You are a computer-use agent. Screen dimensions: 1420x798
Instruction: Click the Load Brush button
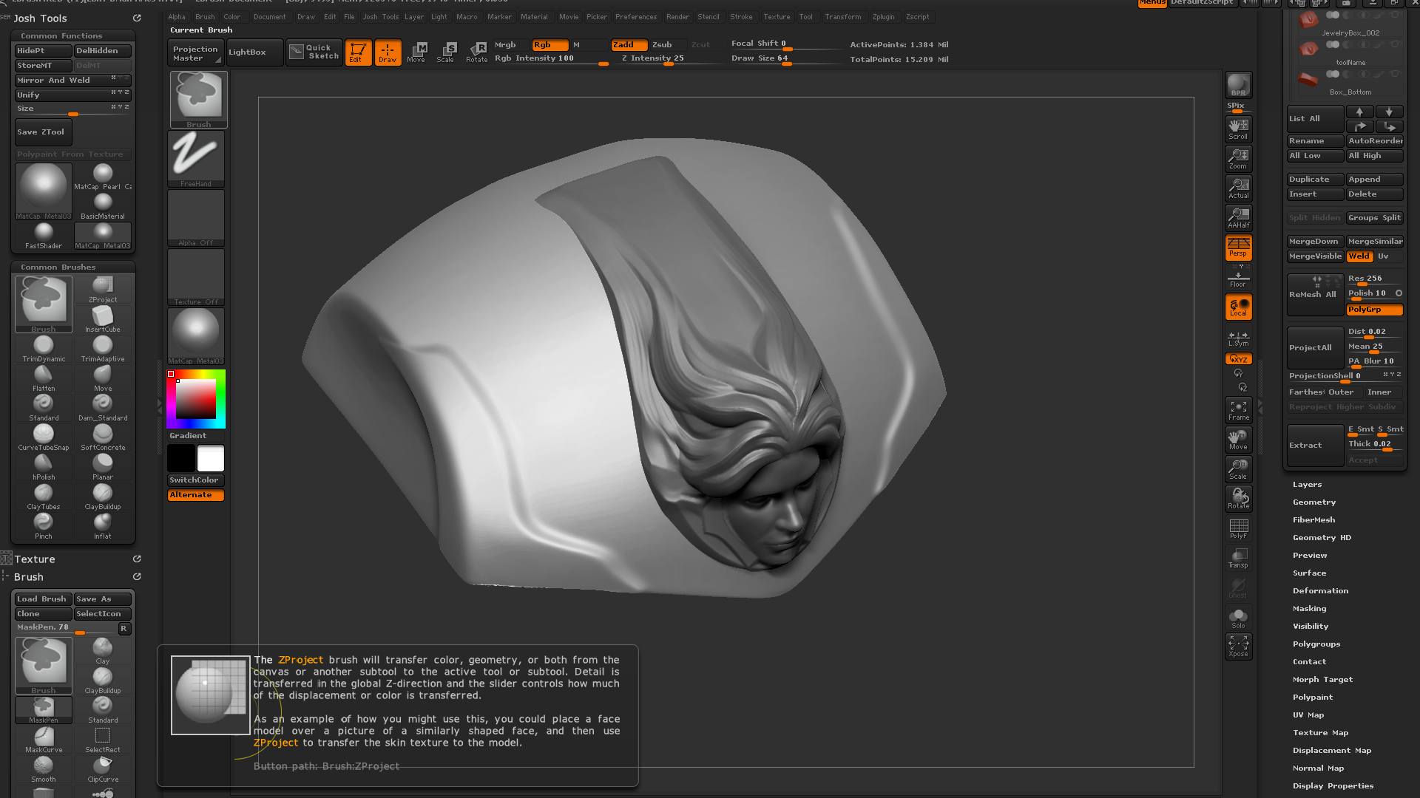44,599
